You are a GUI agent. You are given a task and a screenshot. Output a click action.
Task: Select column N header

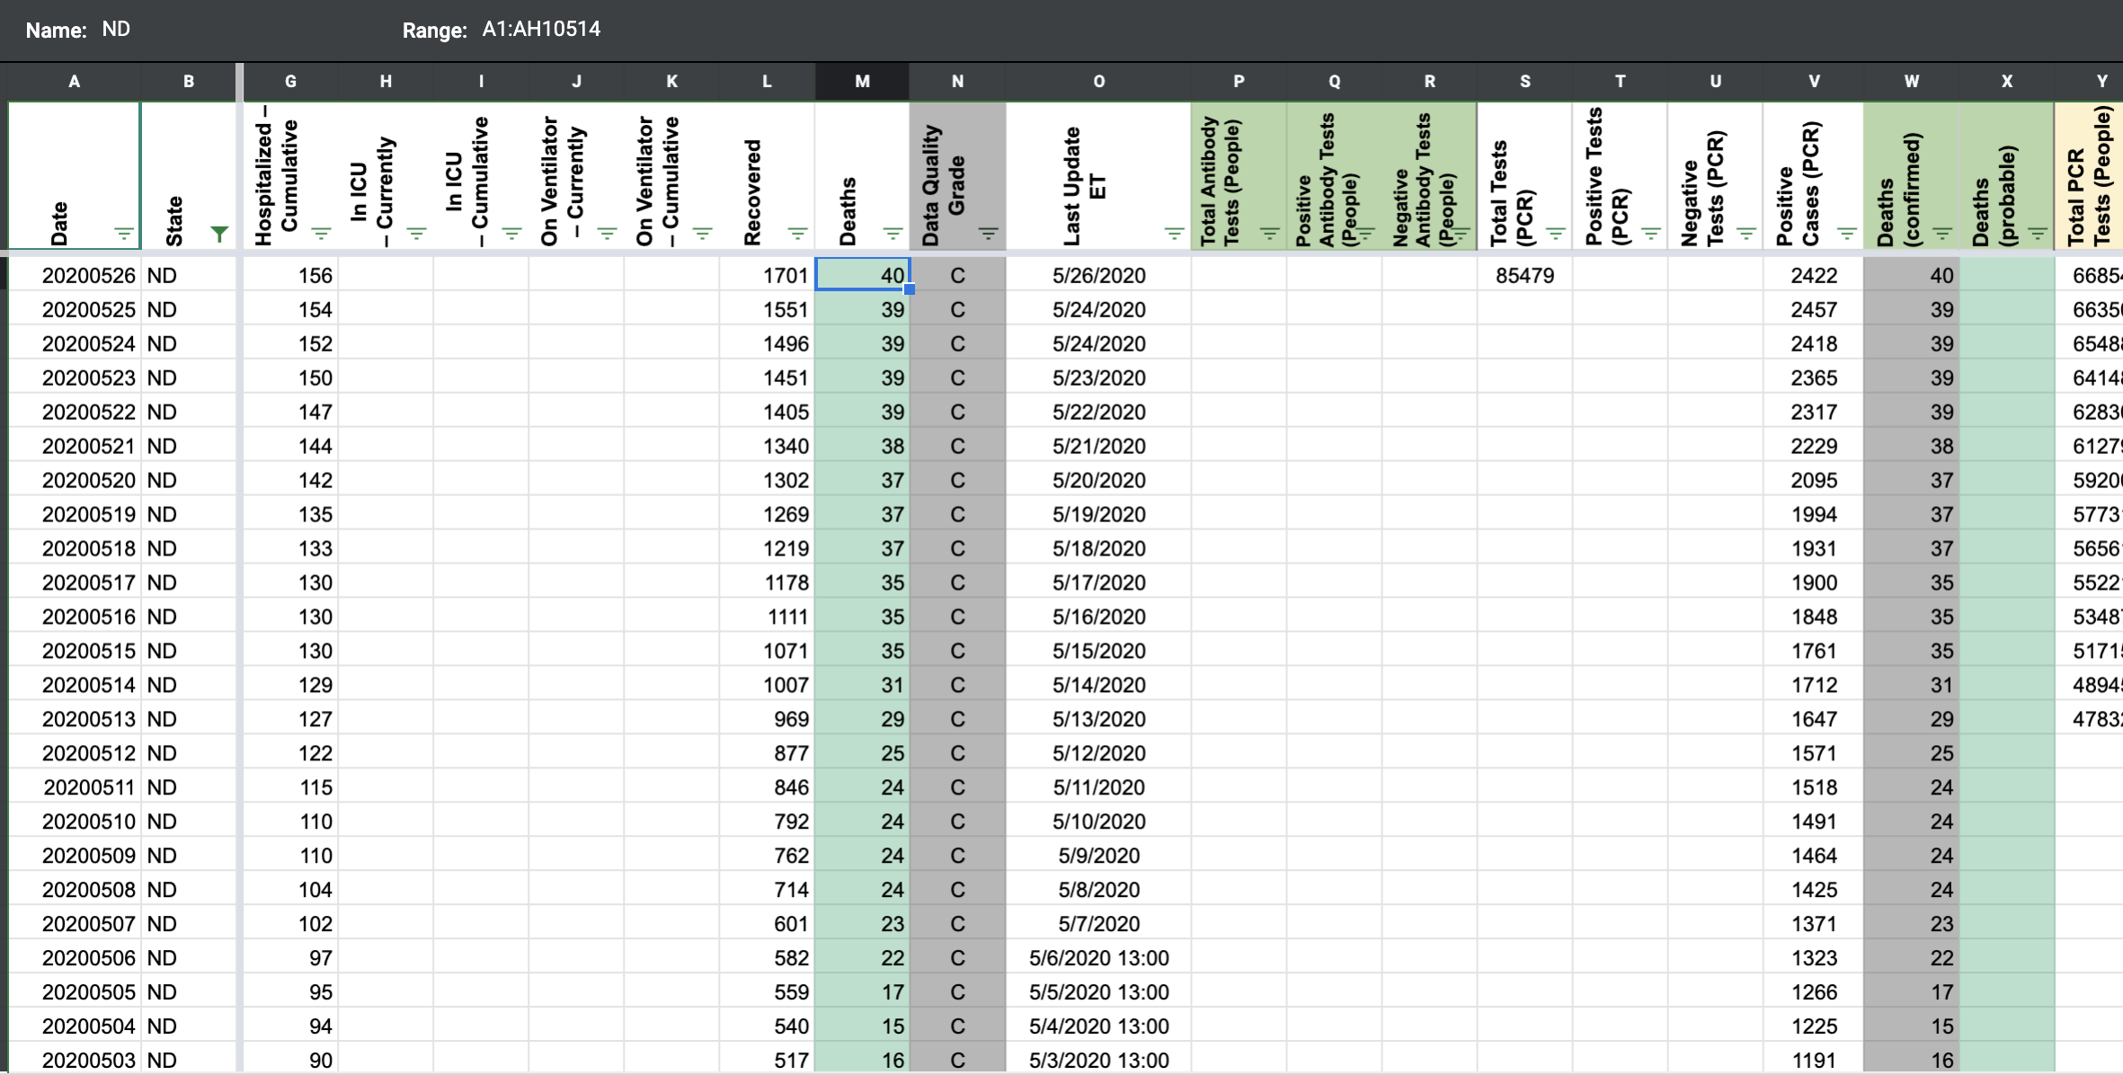pos(957,82)
